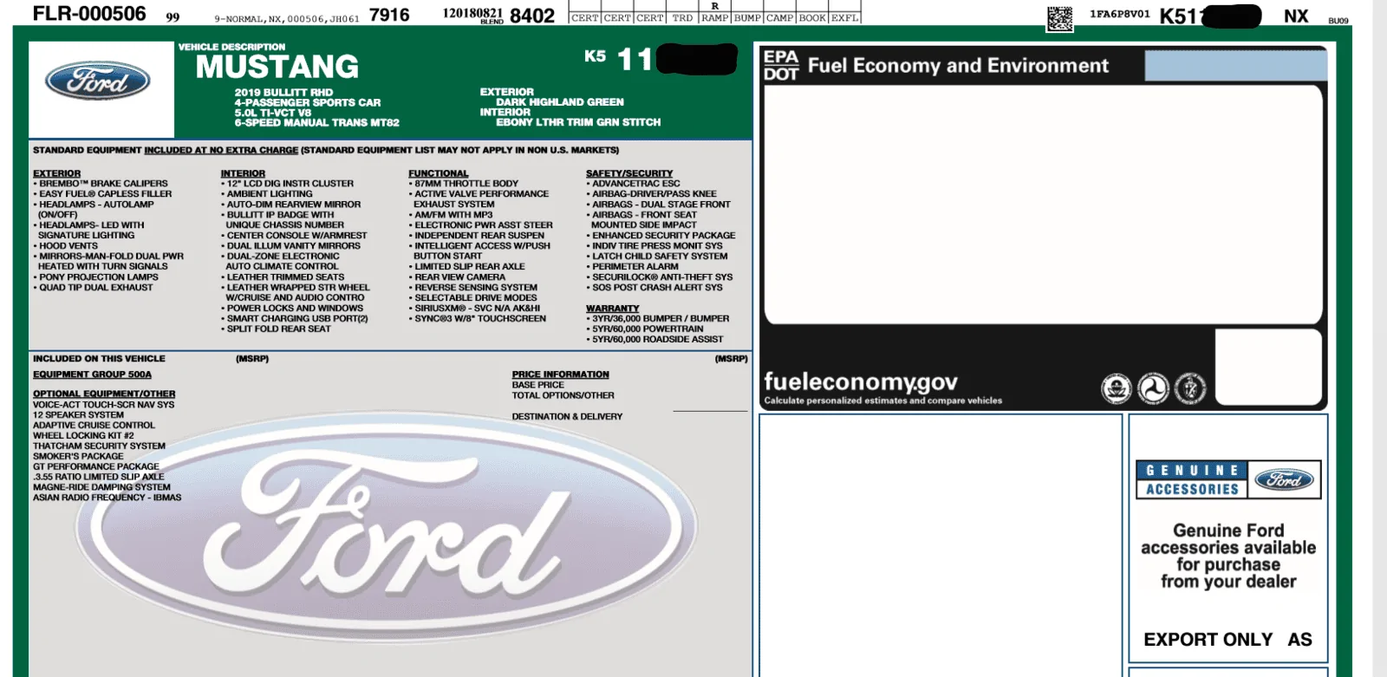This screenshot has height=677, width=1387.
Task: Click the first round agency seal beside fueleconomy.gov
Action: click(x=1117, y=388)
